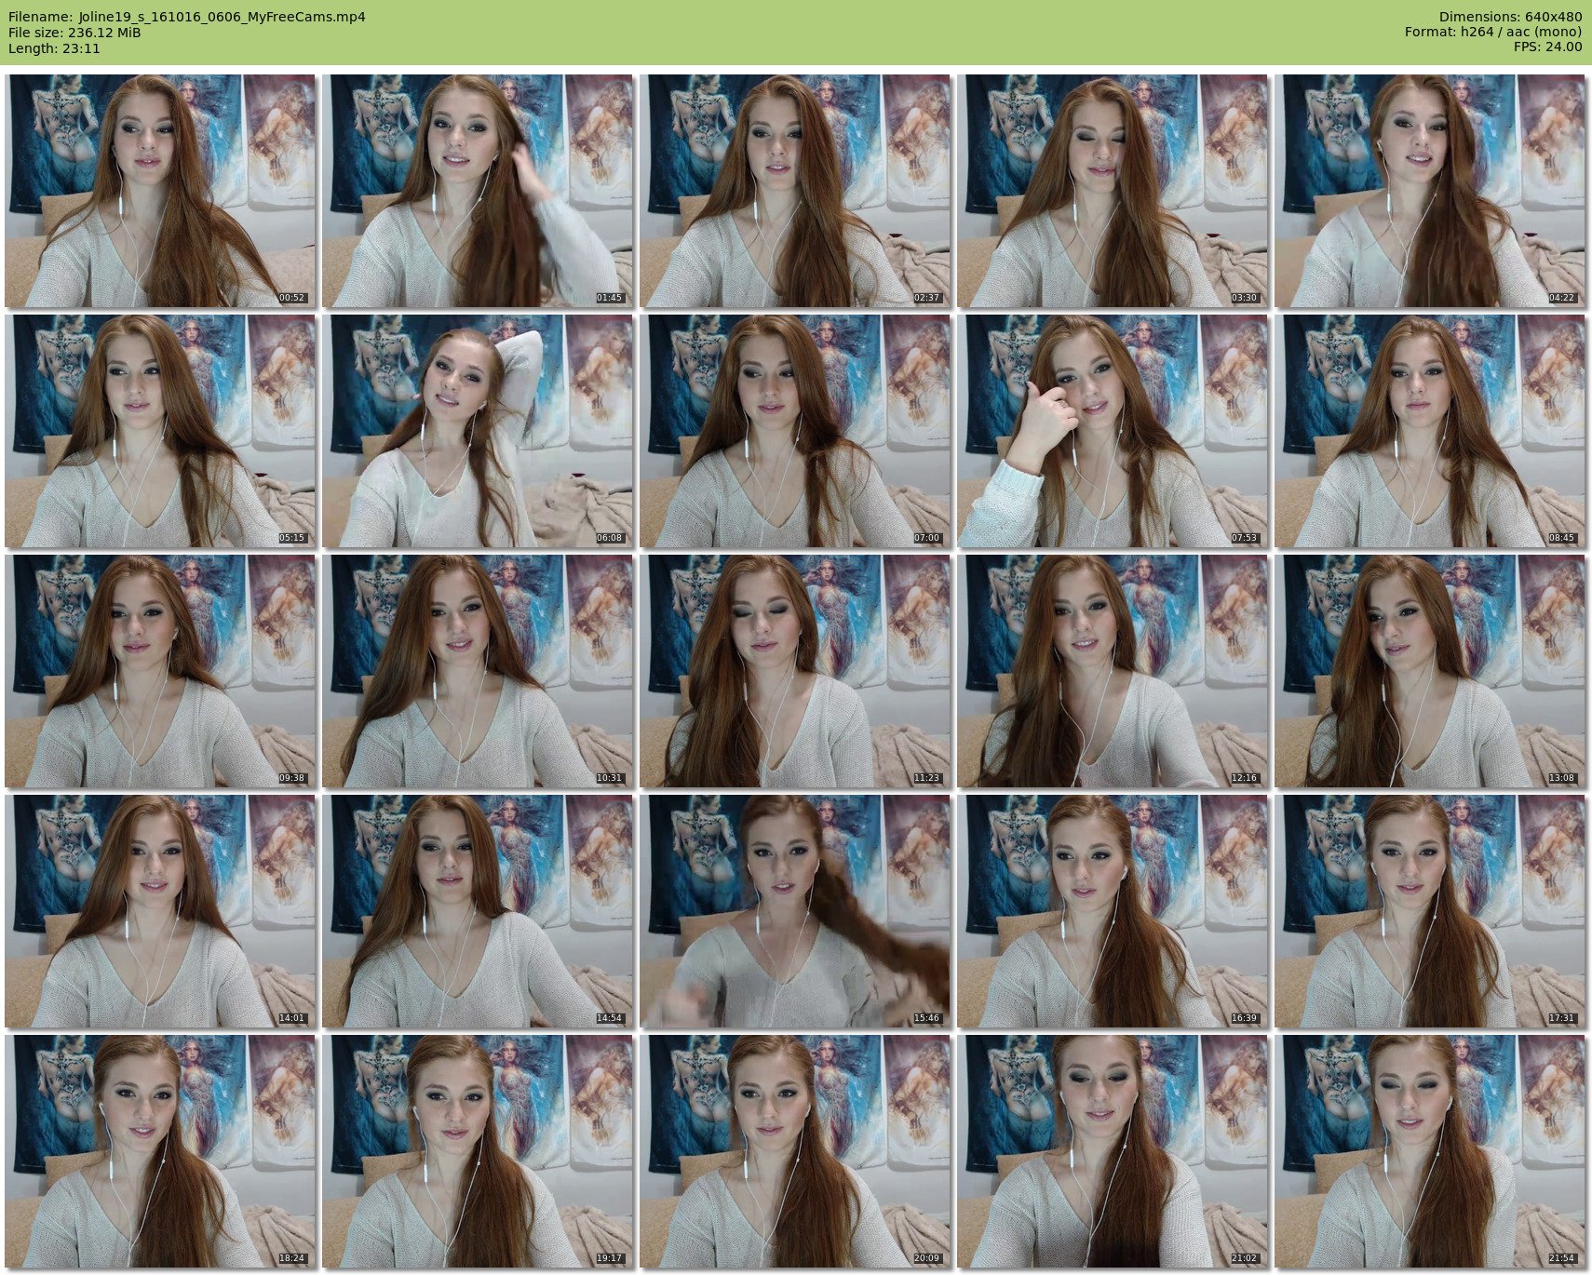This screenshot has width=1592, height=1275.
Task: Pick the frame stamped 17:31
Action: (x=1430, y=911)
